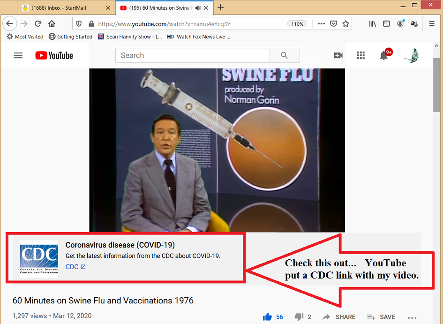Reset the 110% zoom level badge
Screen dimensions: 443x324
tap(297, 24)
